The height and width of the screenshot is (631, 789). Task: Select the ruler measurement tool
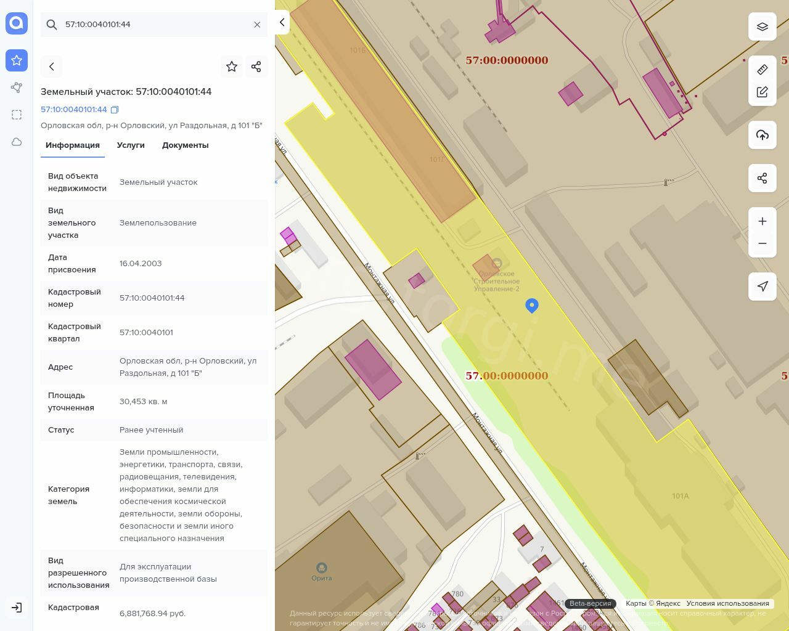click(762, 70)
